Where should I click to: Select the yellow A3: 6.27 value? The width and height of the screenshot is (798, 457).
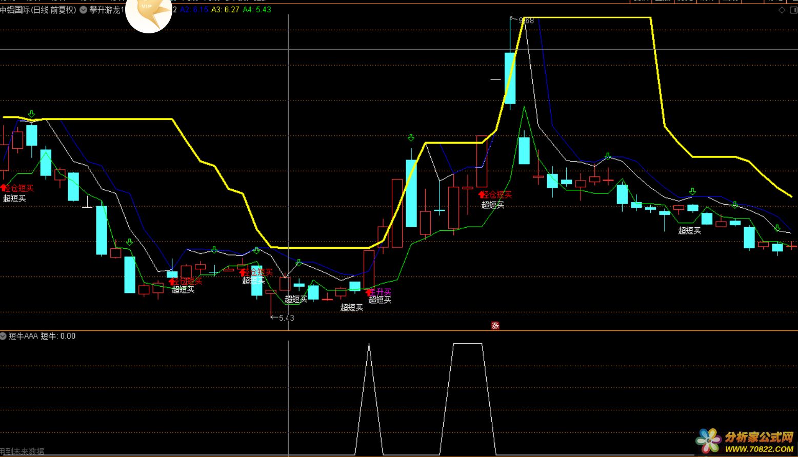click(225, 10)
